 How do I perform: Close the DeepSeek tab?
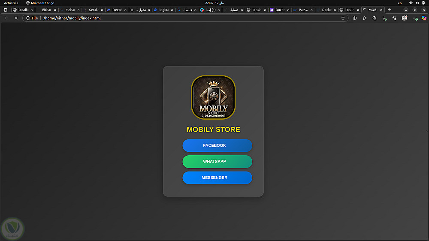coord(125,10)
